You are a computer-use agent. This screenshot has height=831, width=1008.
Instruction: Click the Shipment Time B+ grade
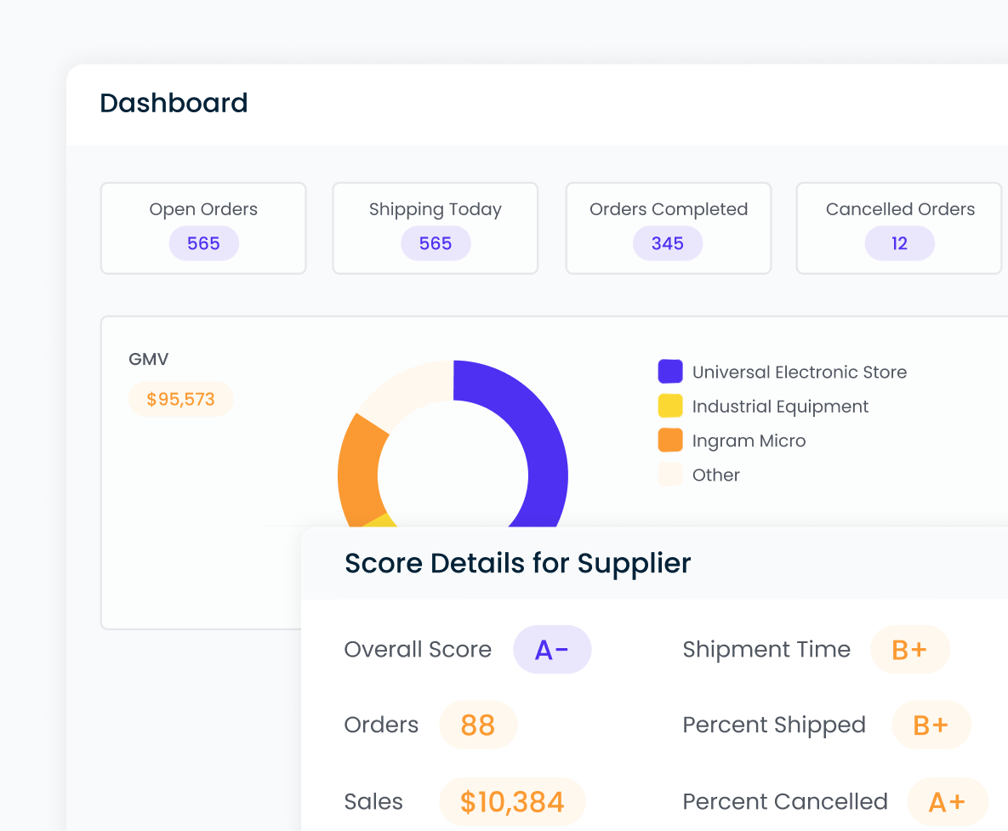(909, 650)
